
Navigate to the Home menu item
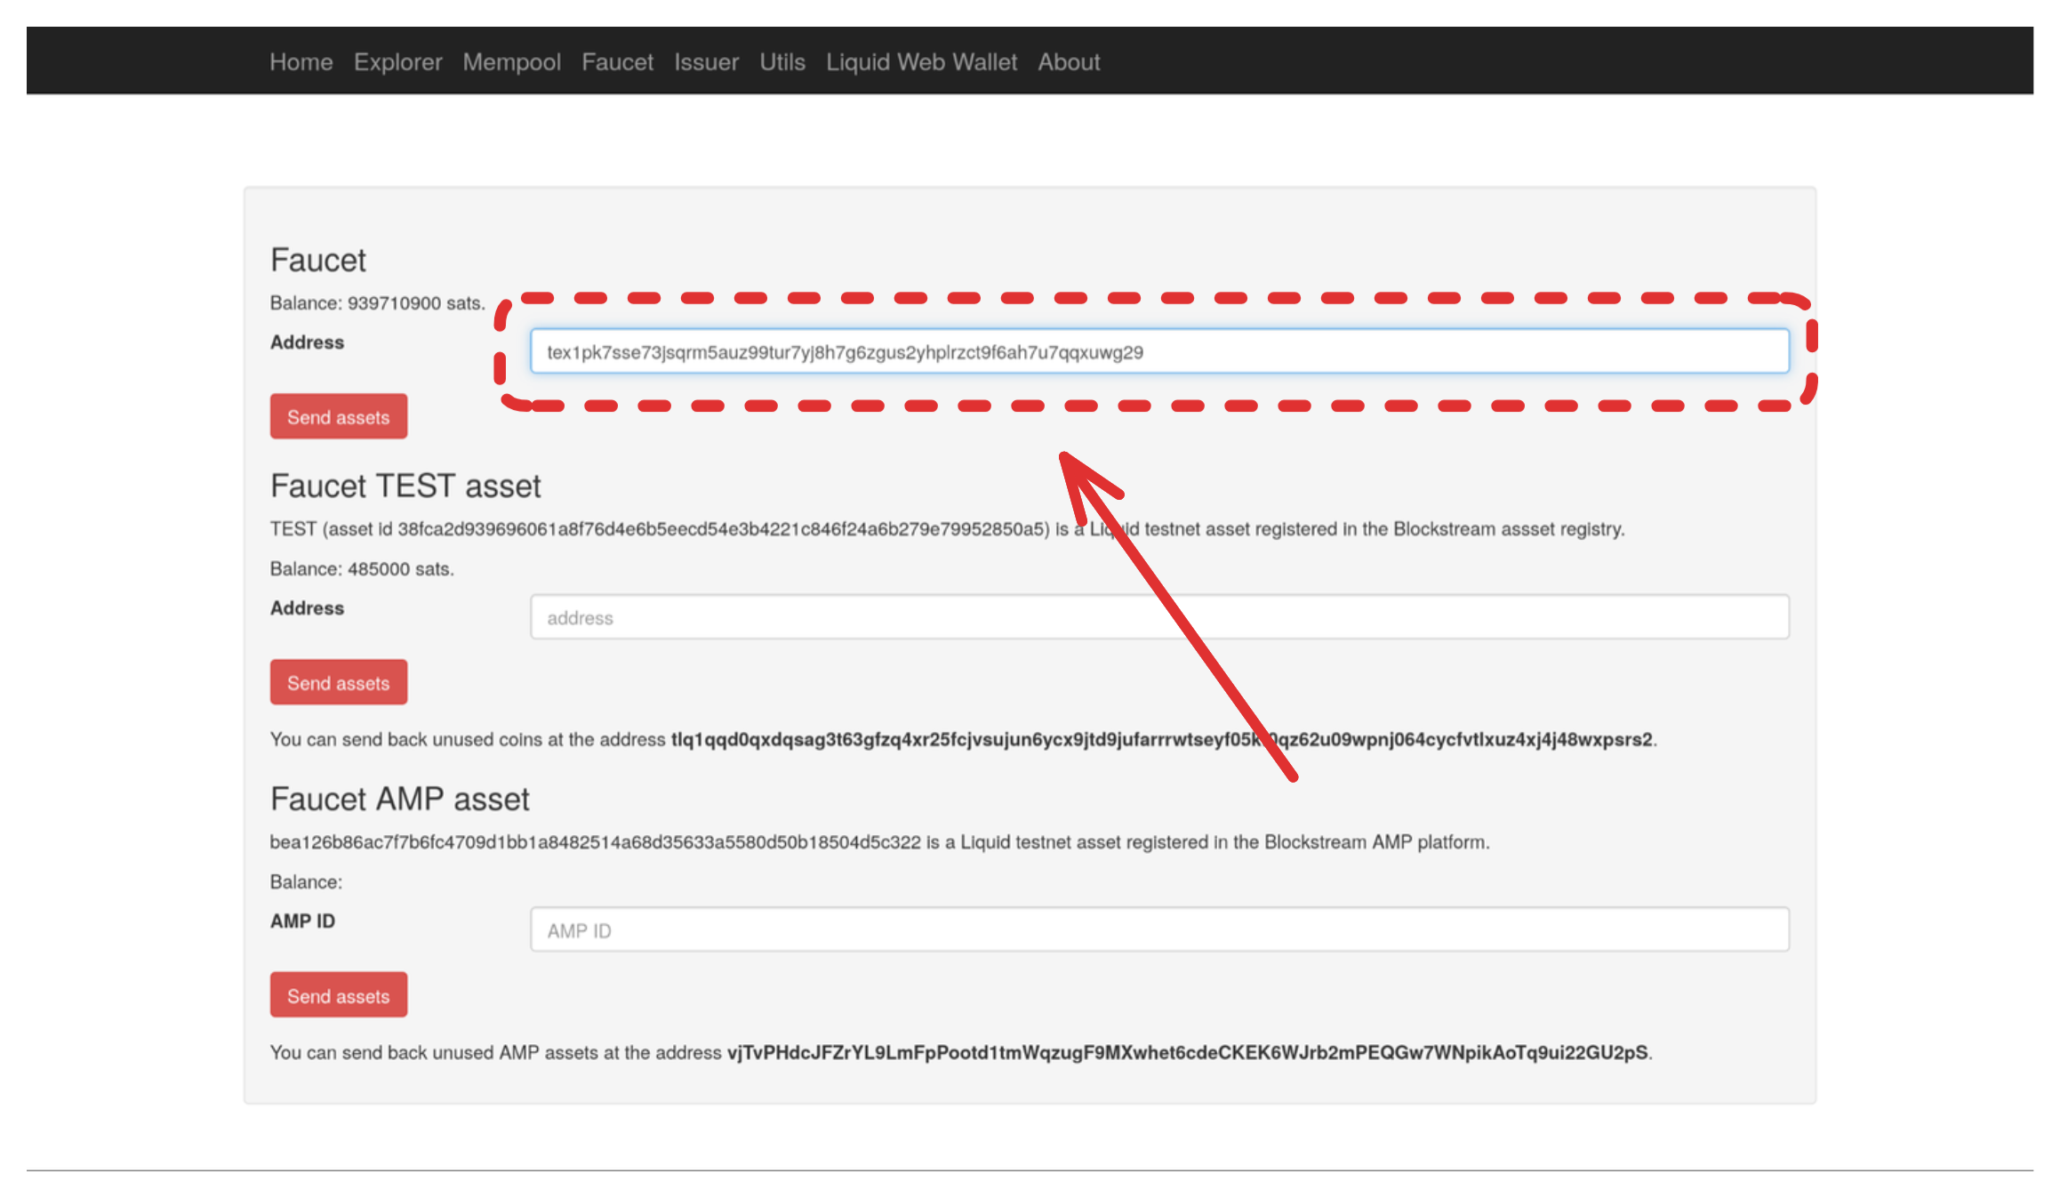pos(301,61)
